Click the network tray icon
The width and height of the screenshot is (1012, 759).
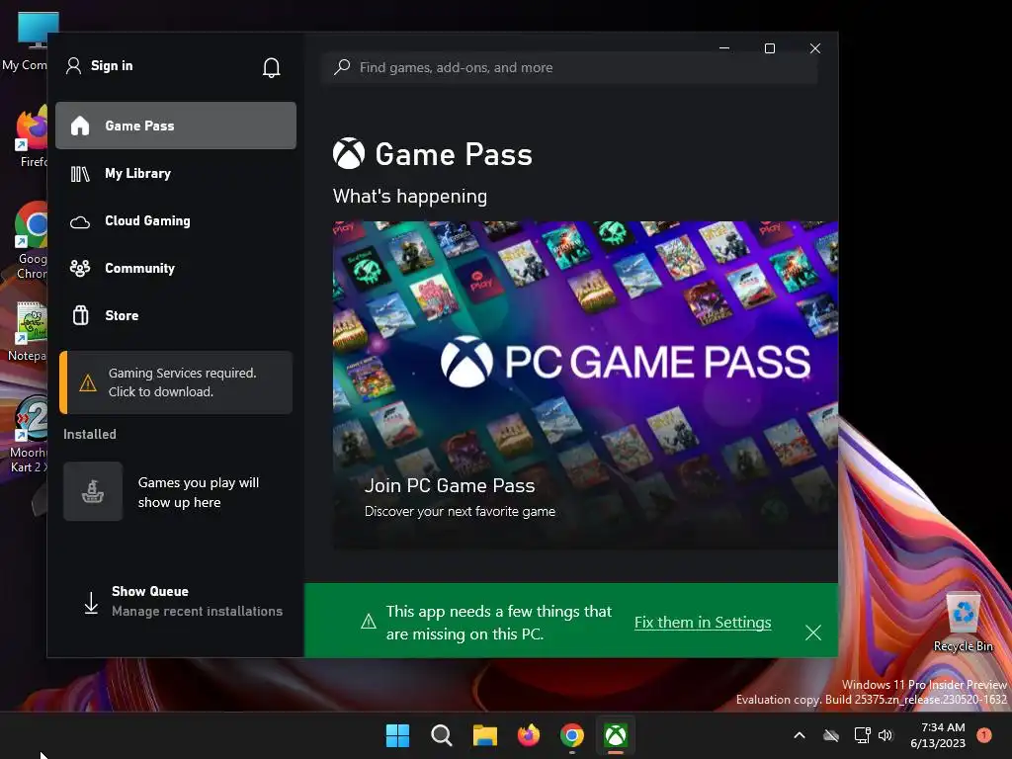coord(862,735)
